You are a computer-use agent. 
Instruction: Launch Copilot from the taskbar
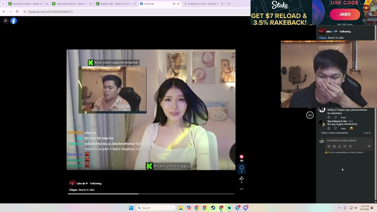coord(189,208)
